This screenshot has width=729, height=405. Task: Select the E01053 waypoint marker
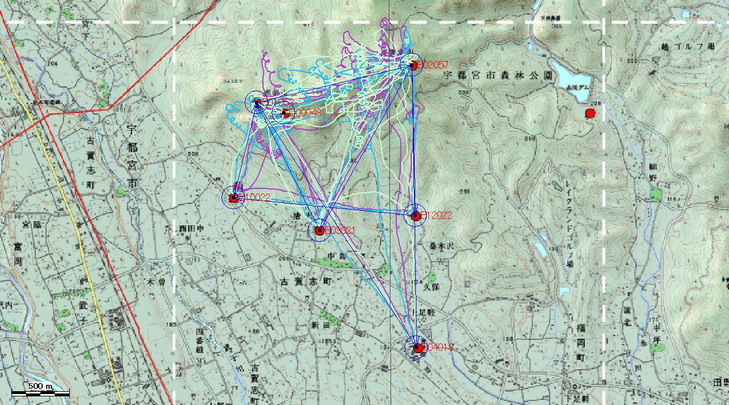257,102
